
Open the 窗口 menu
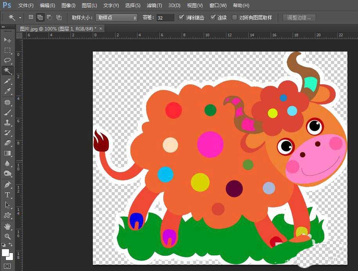217,5
